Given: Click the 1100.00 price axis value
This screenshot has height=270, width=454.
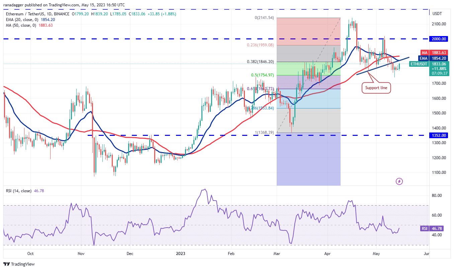Looking at the screenshot, I should (x=439, y=173).
